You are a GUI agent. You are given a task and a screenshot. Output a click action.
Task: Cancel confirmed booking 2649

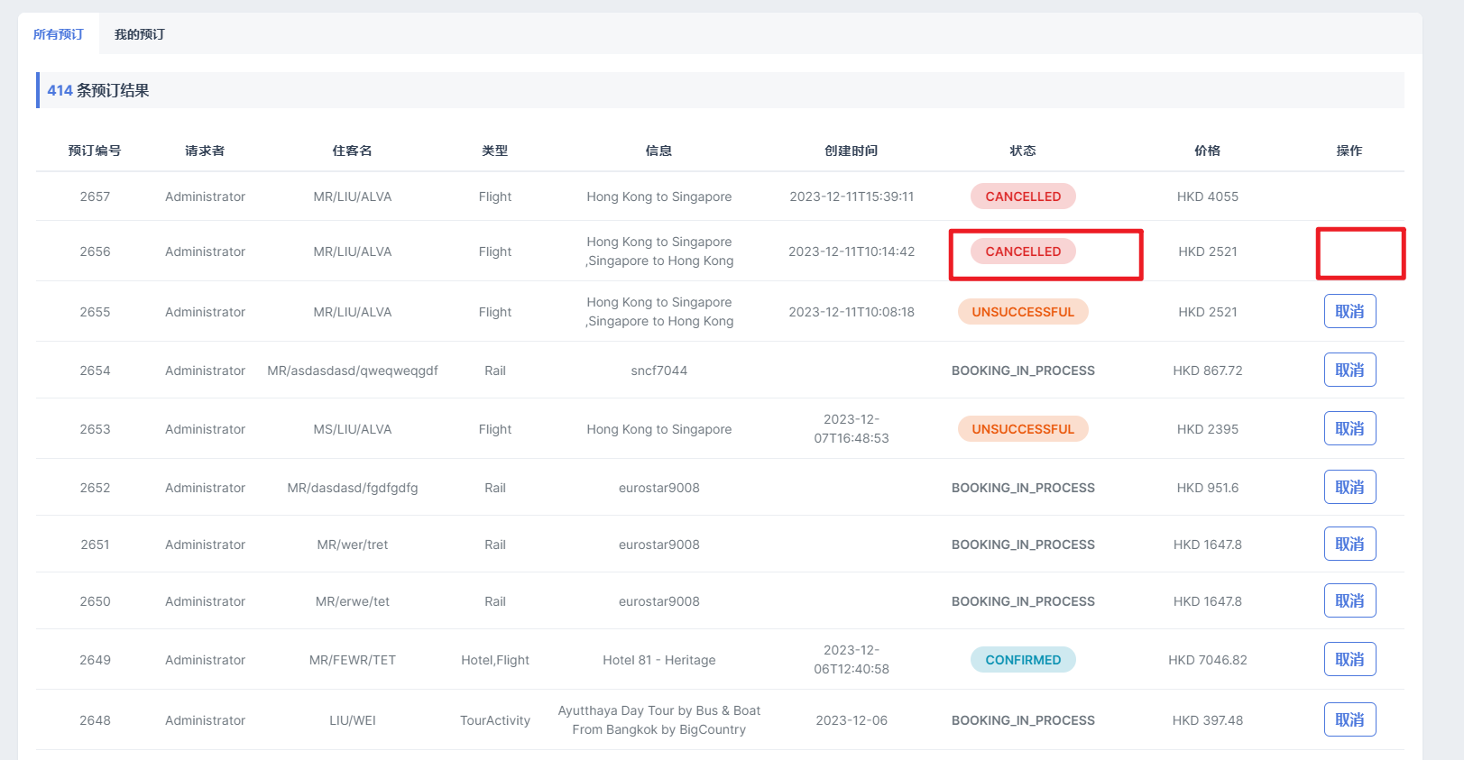click(x=1349, y=659)
